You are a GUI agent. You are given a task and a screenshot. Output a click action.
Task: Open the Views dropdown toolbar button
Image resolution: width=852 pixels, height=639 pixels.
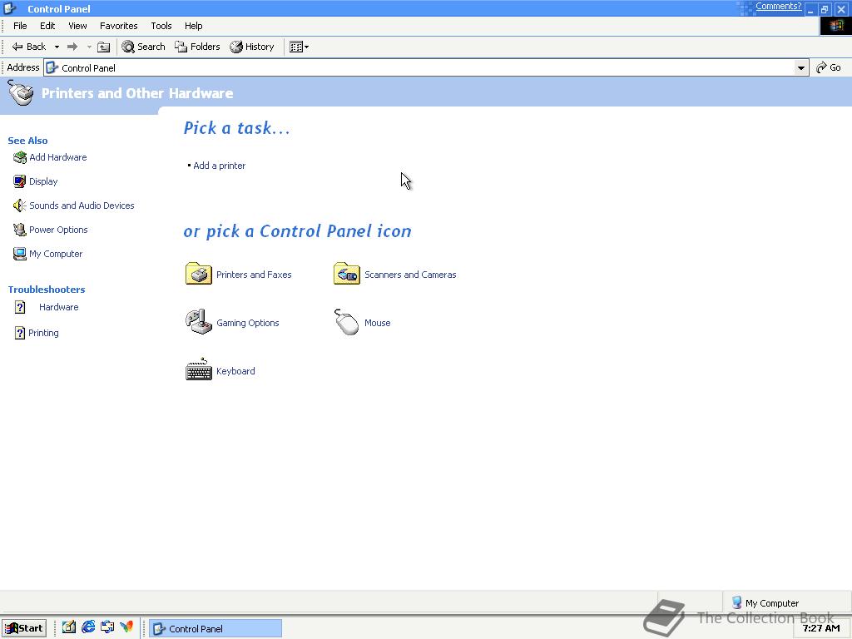(299, 47)
